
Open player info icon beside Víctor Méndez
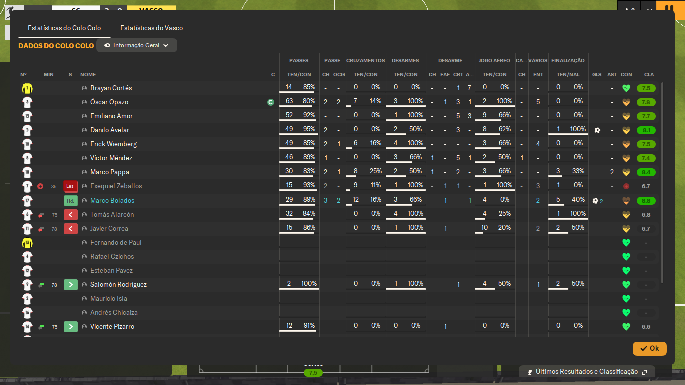pos(84,158)
